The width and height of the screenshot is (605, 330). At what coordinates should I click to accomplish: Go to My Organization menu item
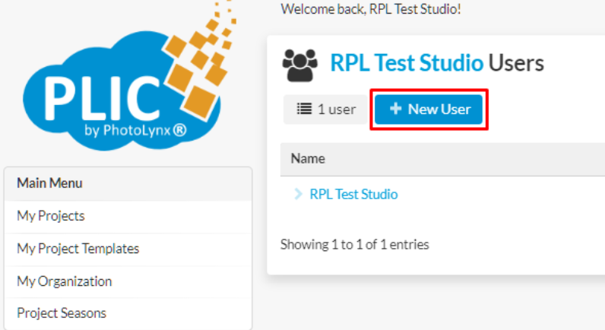(128, 281)
